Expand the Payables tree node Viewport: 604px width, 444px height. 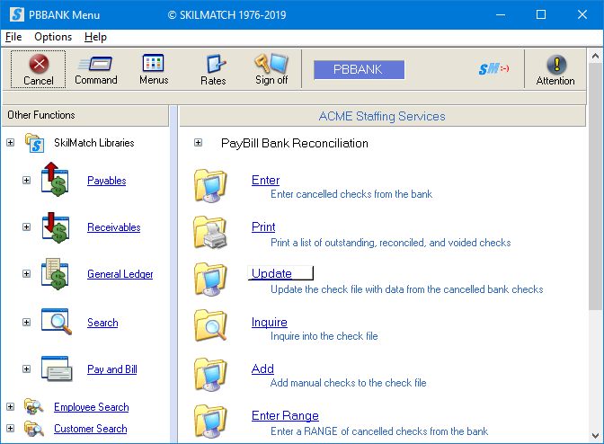point(26,181)
